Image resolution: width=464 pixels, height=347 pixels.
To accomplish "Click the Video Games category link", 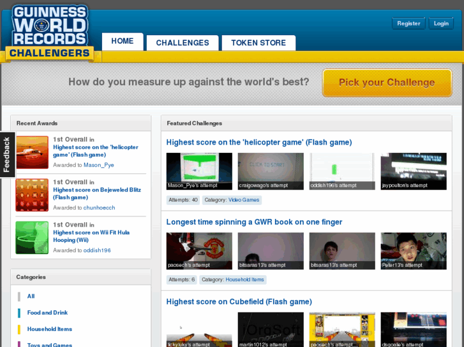I will point(244,200).
